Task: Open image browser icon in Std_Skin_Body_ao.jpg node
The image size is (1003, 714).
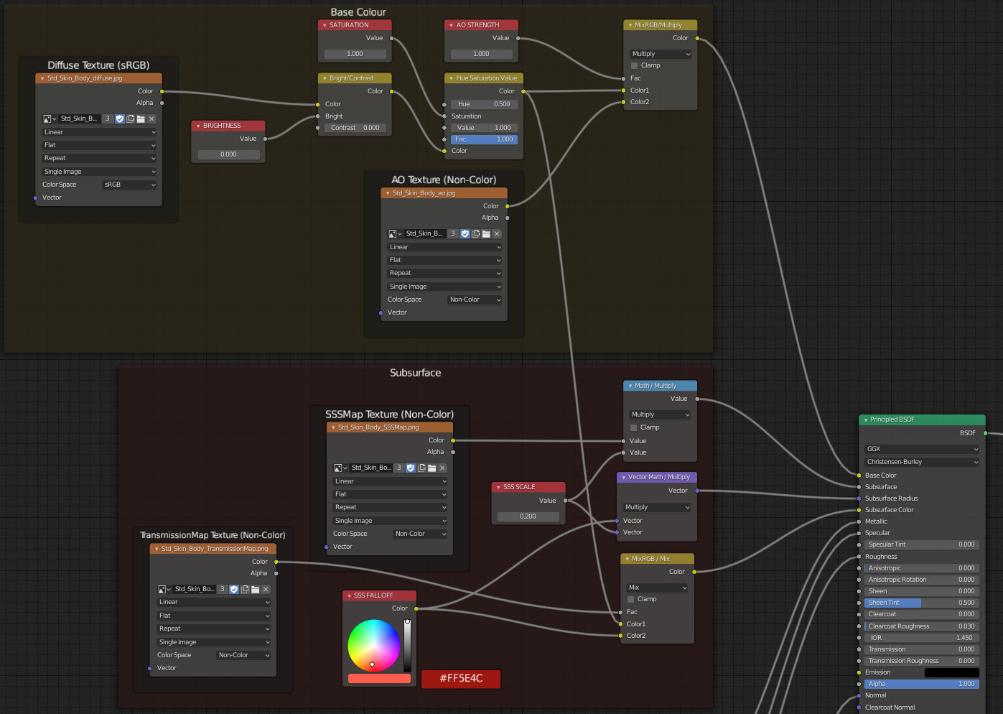Action: [x=395, y=233]
